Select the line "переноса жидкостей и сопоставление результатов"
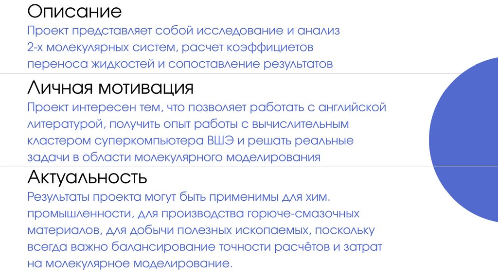This screenshot has height=279, width=498. point(180,64)
